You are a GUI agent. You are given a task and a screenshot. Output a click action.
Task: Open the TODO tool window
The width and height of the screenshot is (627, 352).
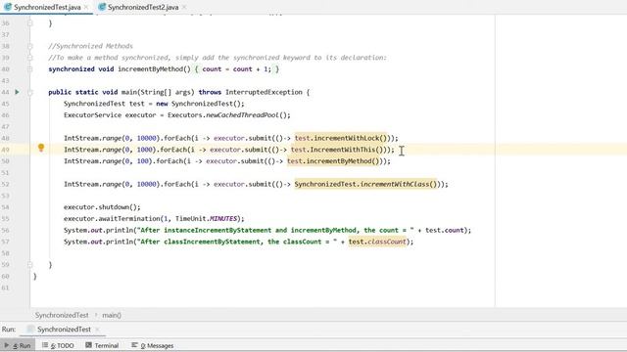pos(58,345)
